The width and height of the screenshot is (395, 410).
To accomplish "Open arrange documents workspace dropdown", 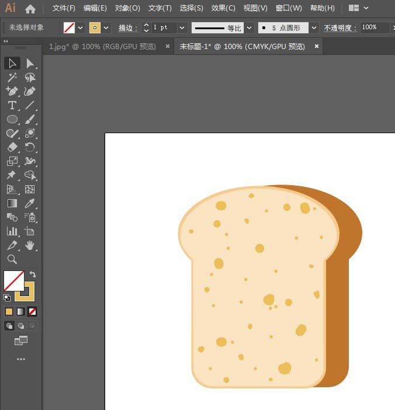I will (x=358, y=8).
